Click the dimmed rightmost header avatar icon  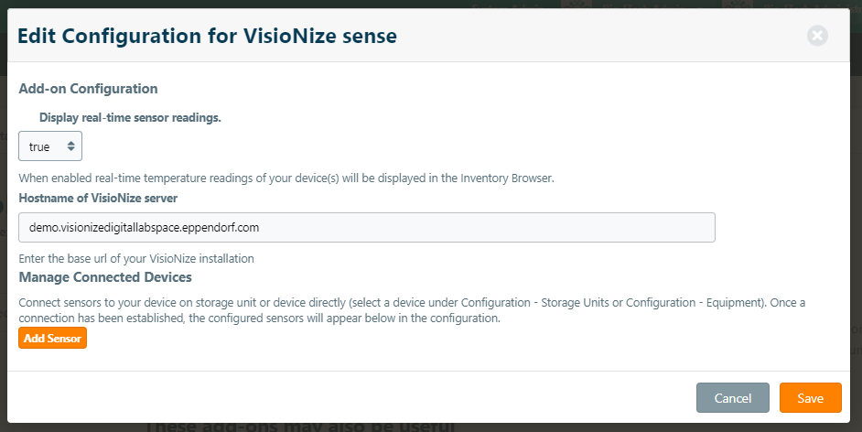tap(735, 5)
